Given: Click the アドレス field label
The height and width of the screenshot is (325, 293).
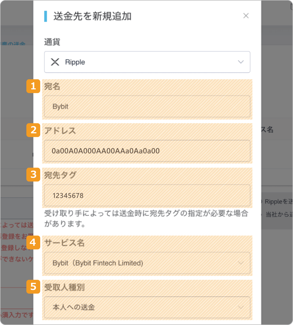Looking at the screenshot, I should 60,131.
